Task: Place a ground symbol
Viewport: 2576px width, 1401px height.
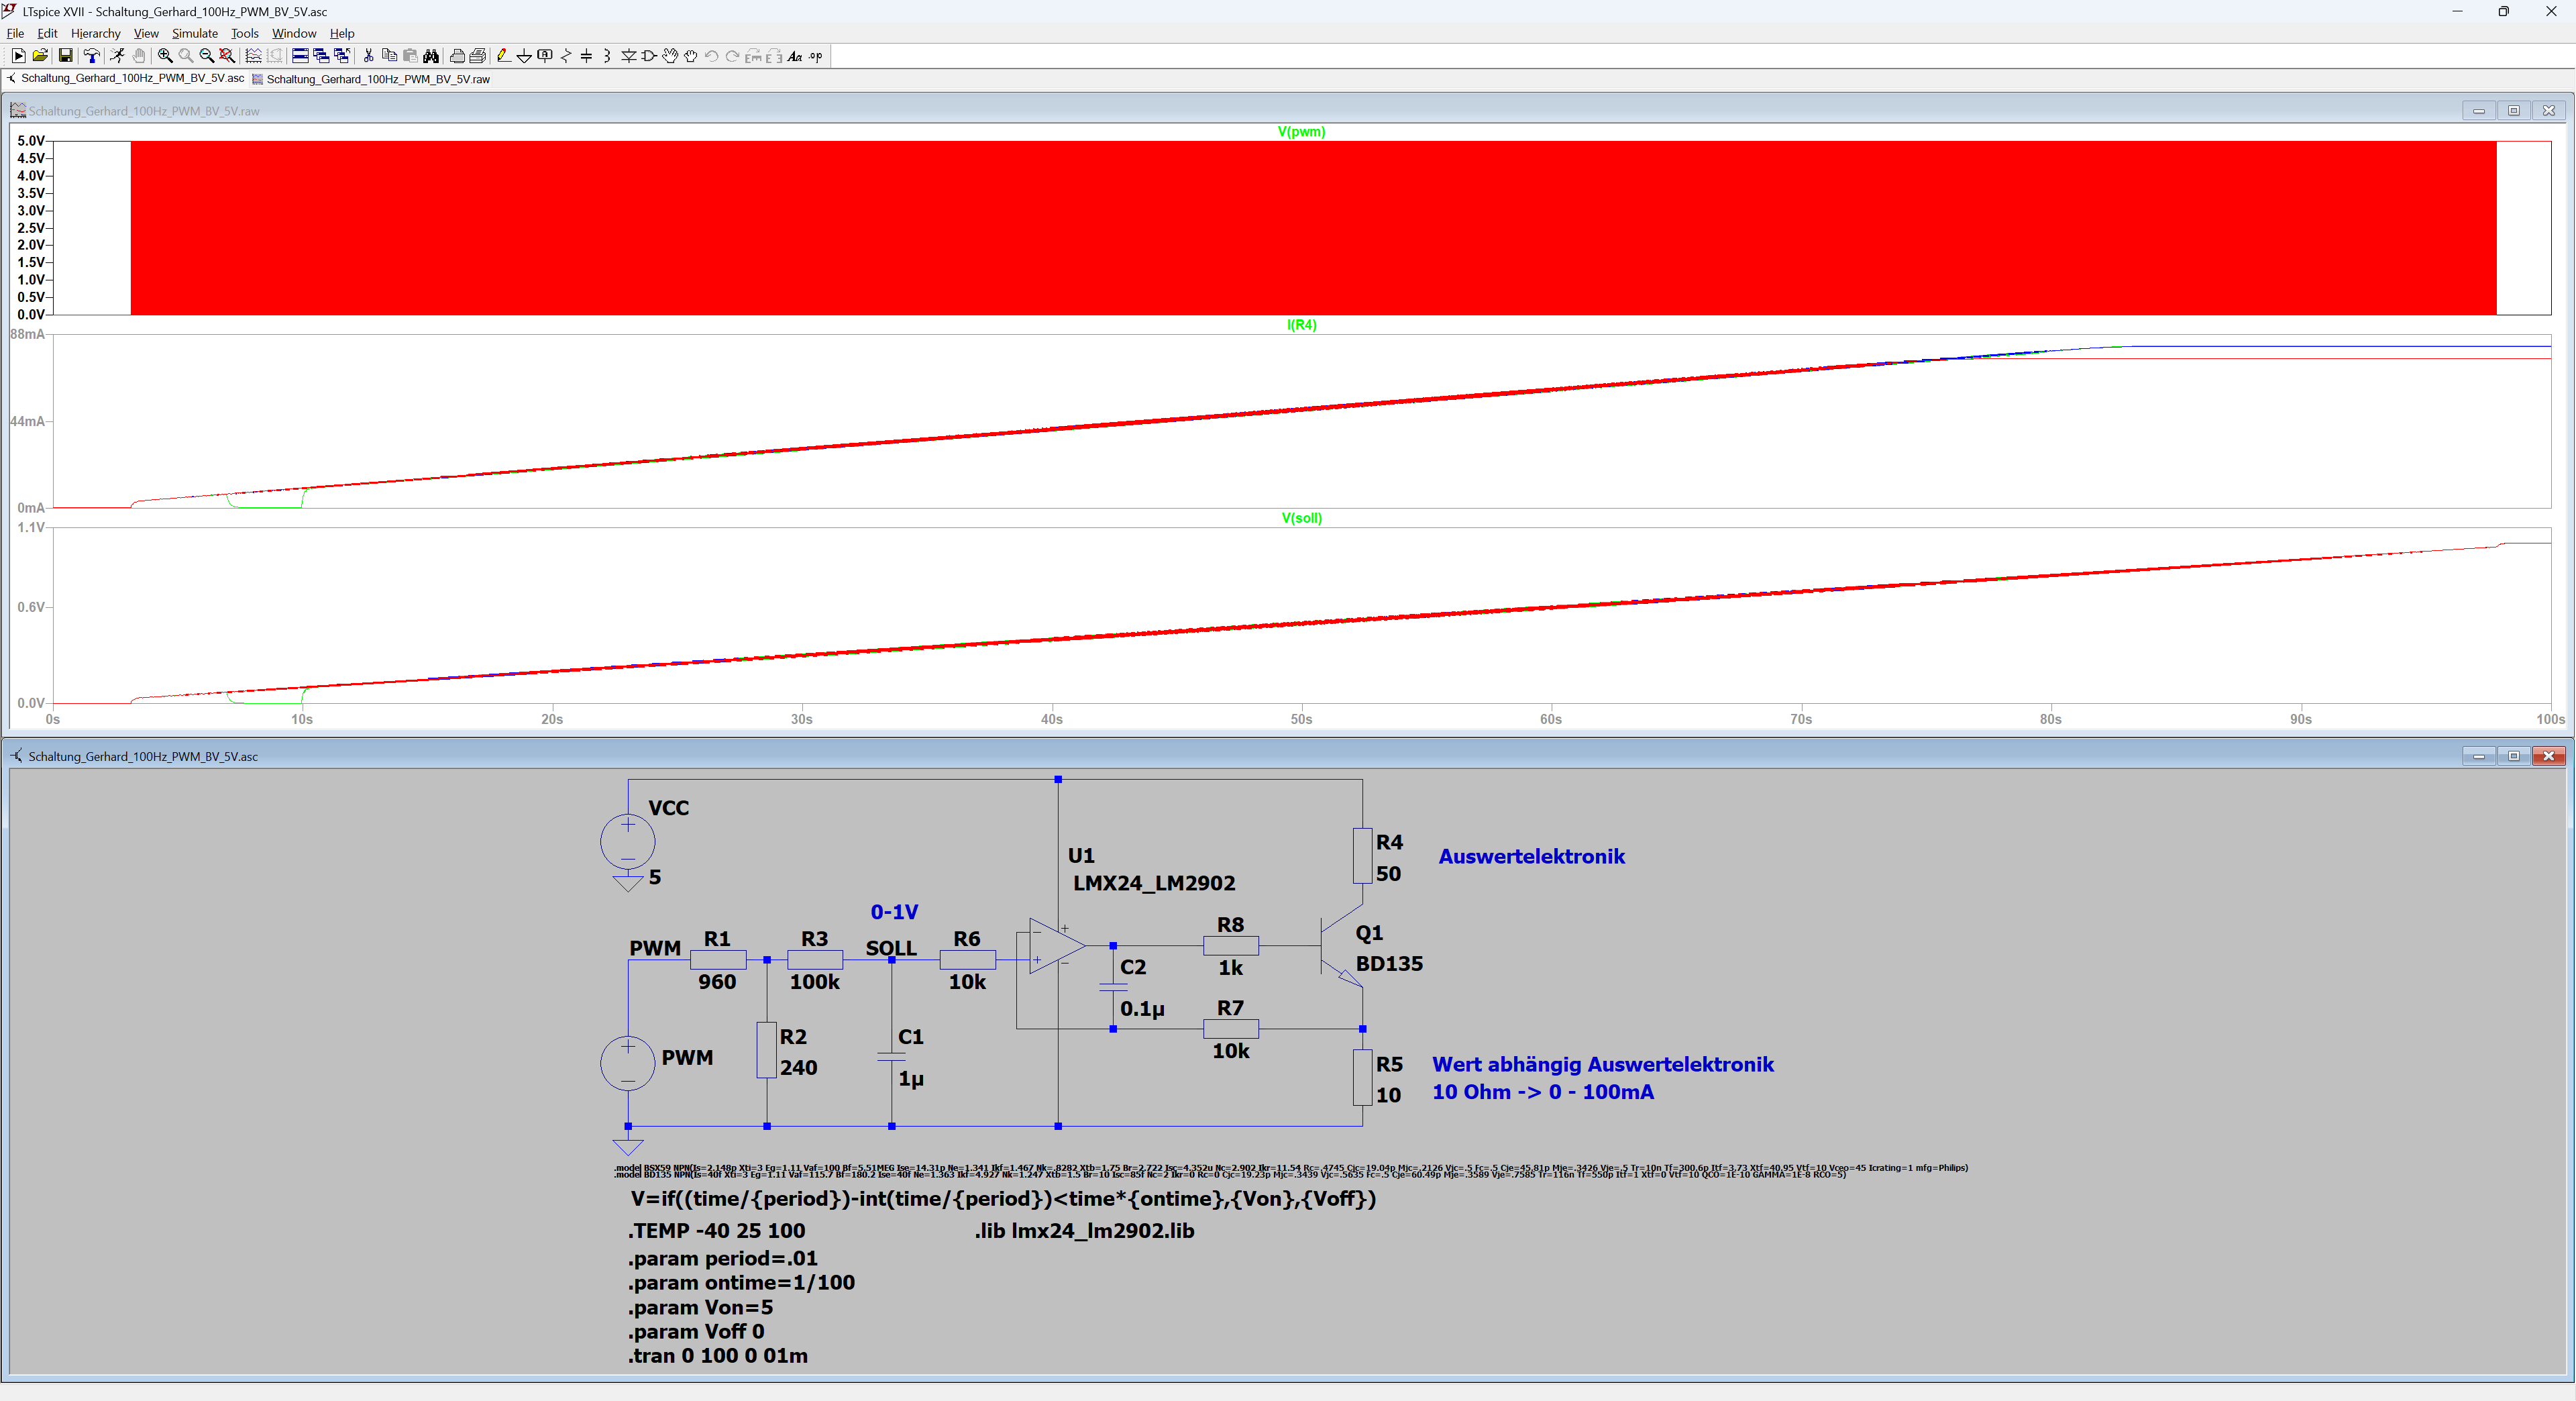Action: click(x=524, y=56)
